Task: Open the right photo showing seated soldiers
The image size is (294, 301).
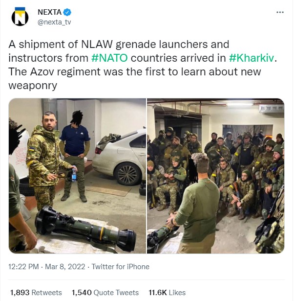Action: coord(215,176)
